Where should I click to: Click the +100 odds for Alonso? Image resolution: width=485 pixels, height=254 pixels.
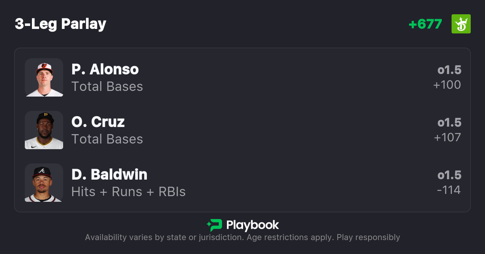click(447, 85)
